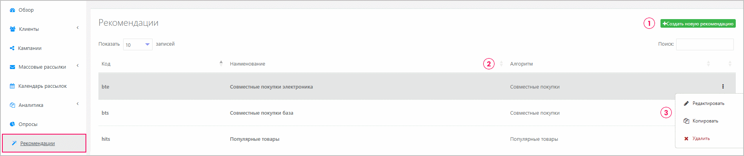Click Создать новую рекомендацию button
This screenshot has width=744, height=156.
[x=698, y=24]
